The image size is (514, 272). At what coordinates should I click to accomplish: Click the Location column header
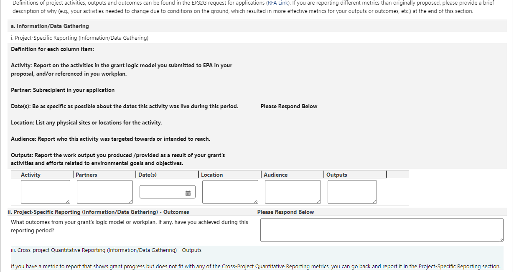click(x=212, y=175)
